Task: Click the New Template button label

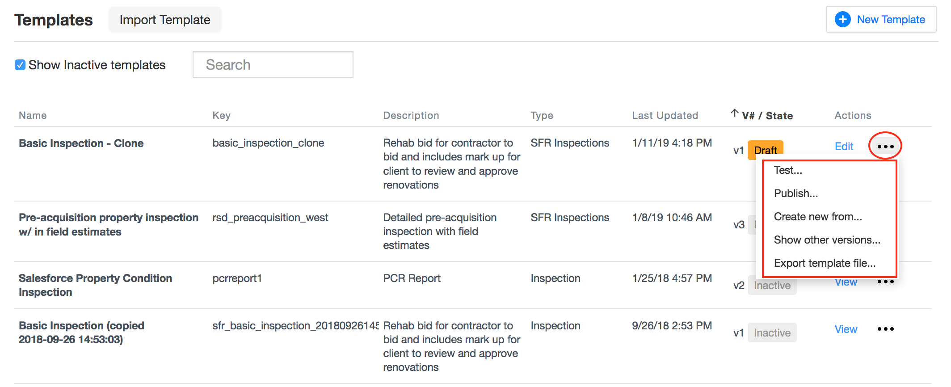Action: coord(891,20)
